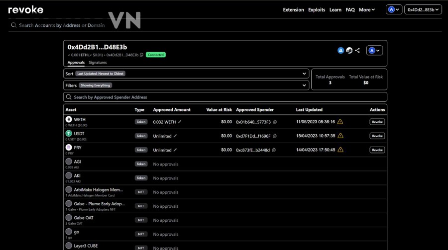Click the Approved Amount column header
Screen dimensions: 448x250
(x=172, y=109)
